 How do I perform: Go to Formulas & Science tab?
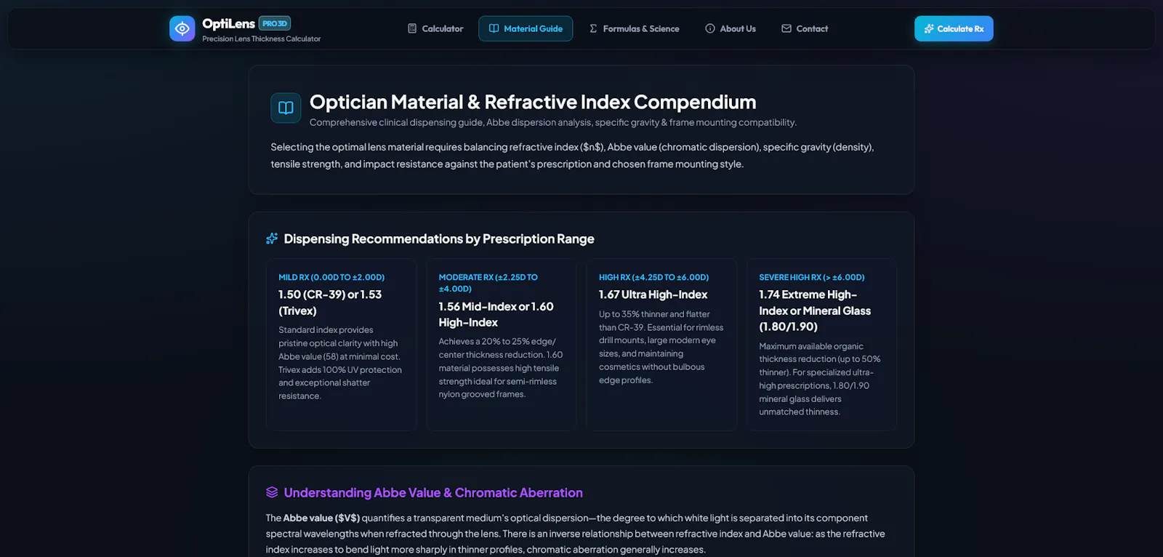(634, 28)
